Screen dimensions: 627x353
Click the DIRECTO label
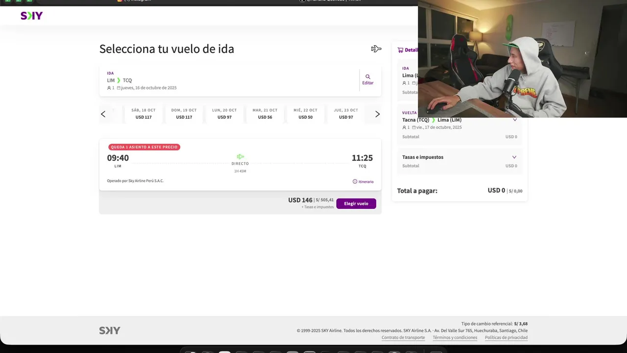[240, 164]
